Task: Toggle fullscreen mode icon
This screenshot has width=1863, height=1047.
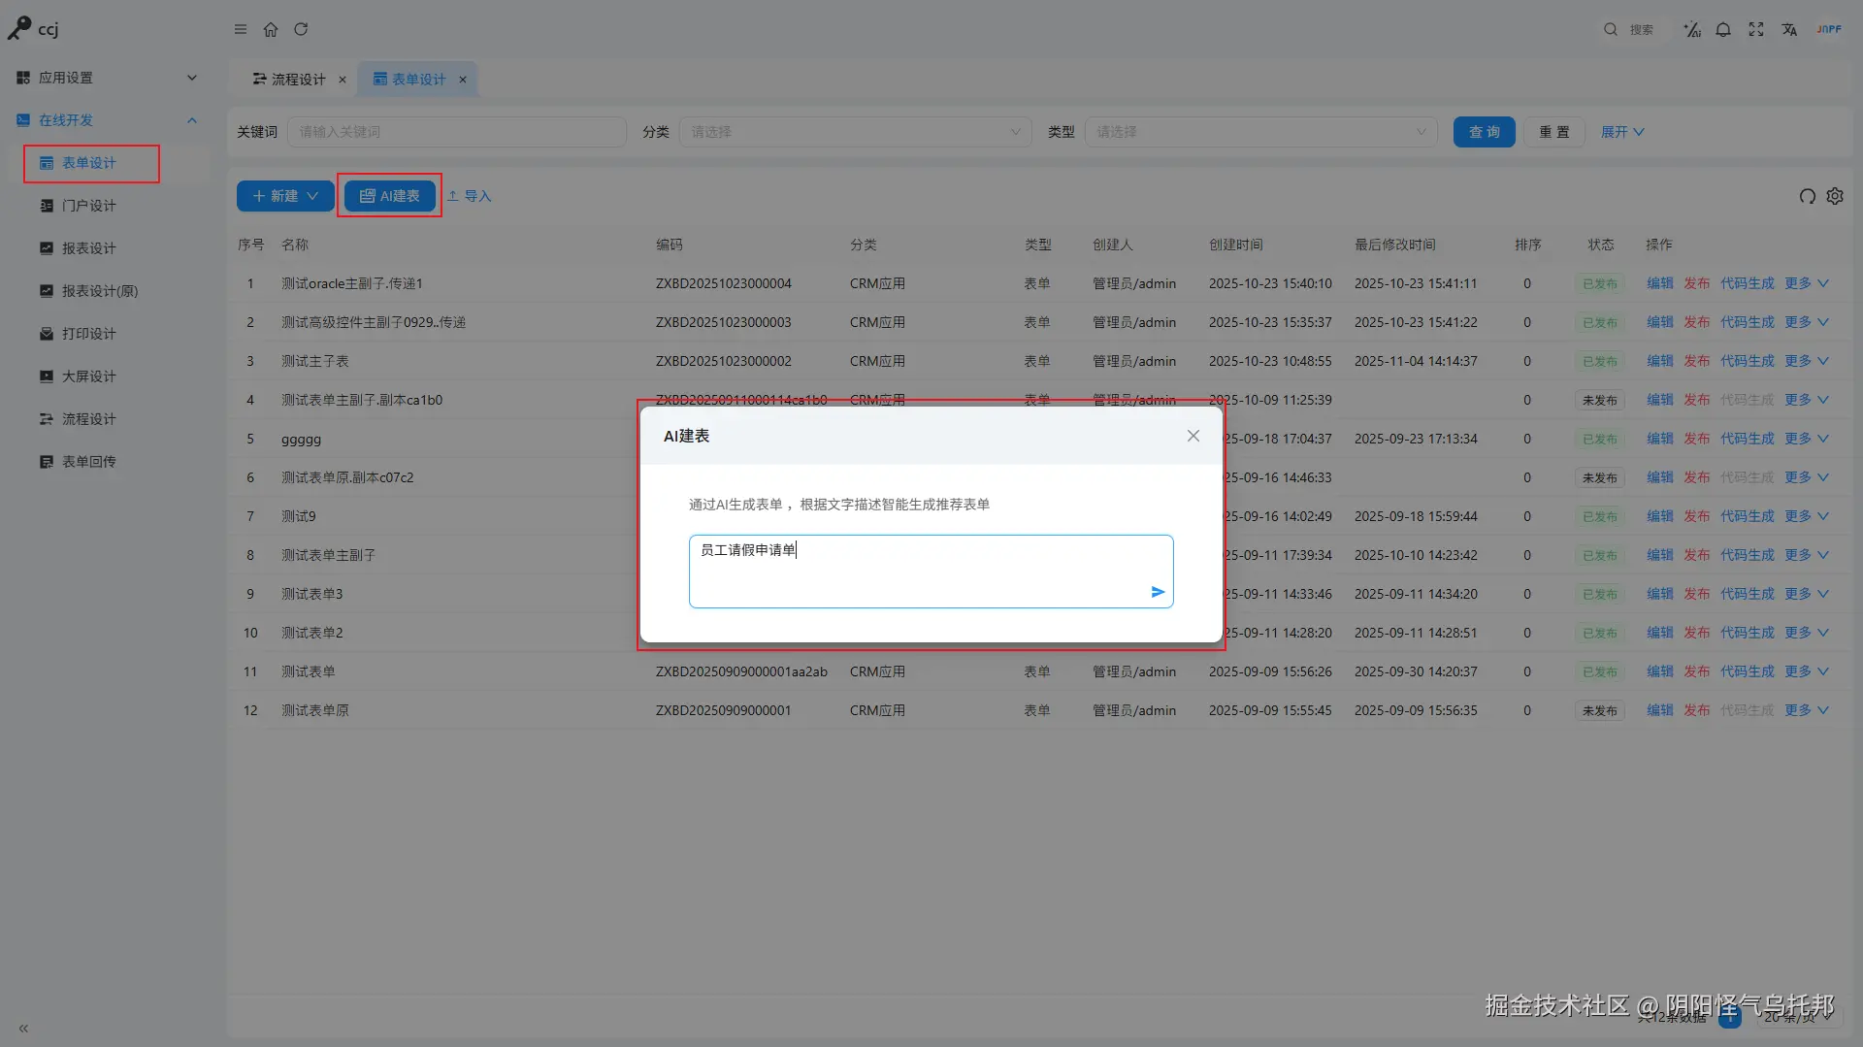Action: click(1756, 29)
